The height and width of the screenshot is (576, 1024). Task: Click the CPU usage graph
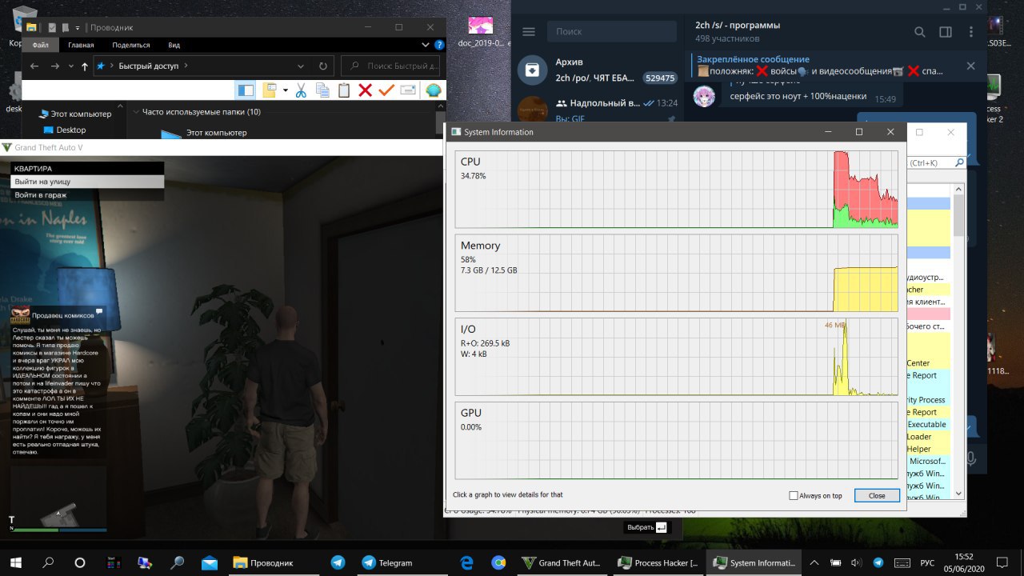tap(677, 190)
